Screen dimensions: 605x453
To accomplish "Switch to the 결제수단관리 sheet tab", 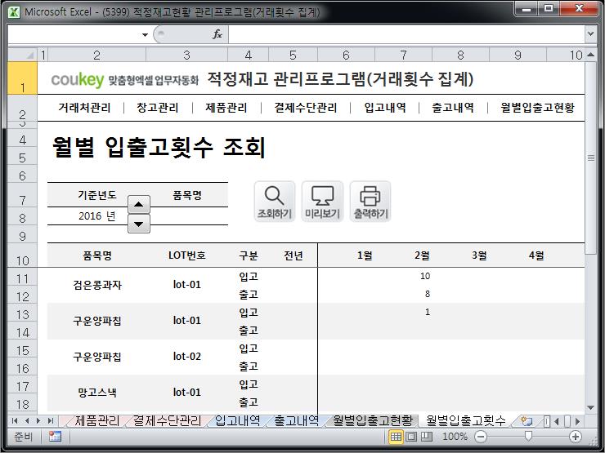I will pyautogui.click(x=167, y=420).
